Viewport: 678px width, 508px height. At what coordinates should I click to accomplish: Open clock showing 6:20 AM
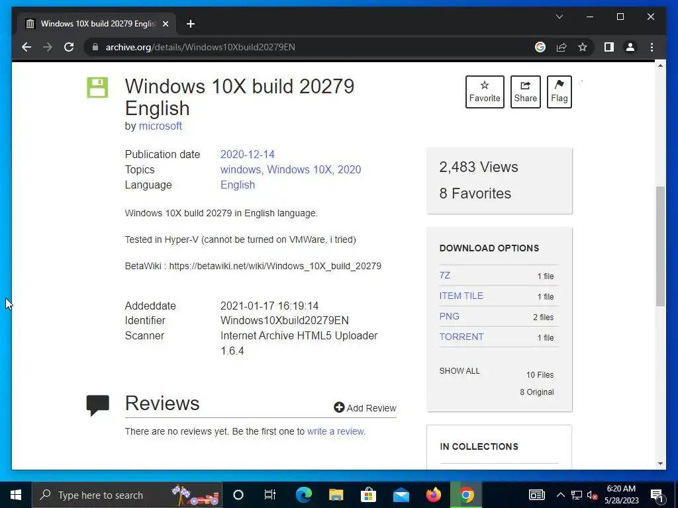point(621,495)
